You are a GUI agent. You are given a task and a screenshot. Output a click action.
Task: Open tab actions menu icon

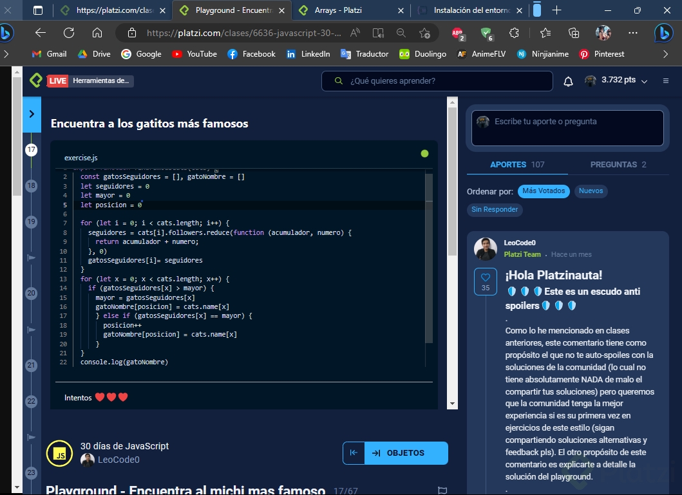(x=38, y=10)
